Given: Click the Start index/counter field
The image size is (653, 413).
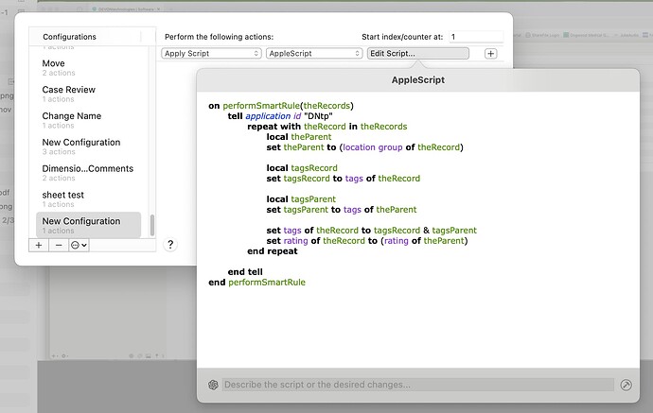Looking at the screenshot, I should click(x=475, y=37).
